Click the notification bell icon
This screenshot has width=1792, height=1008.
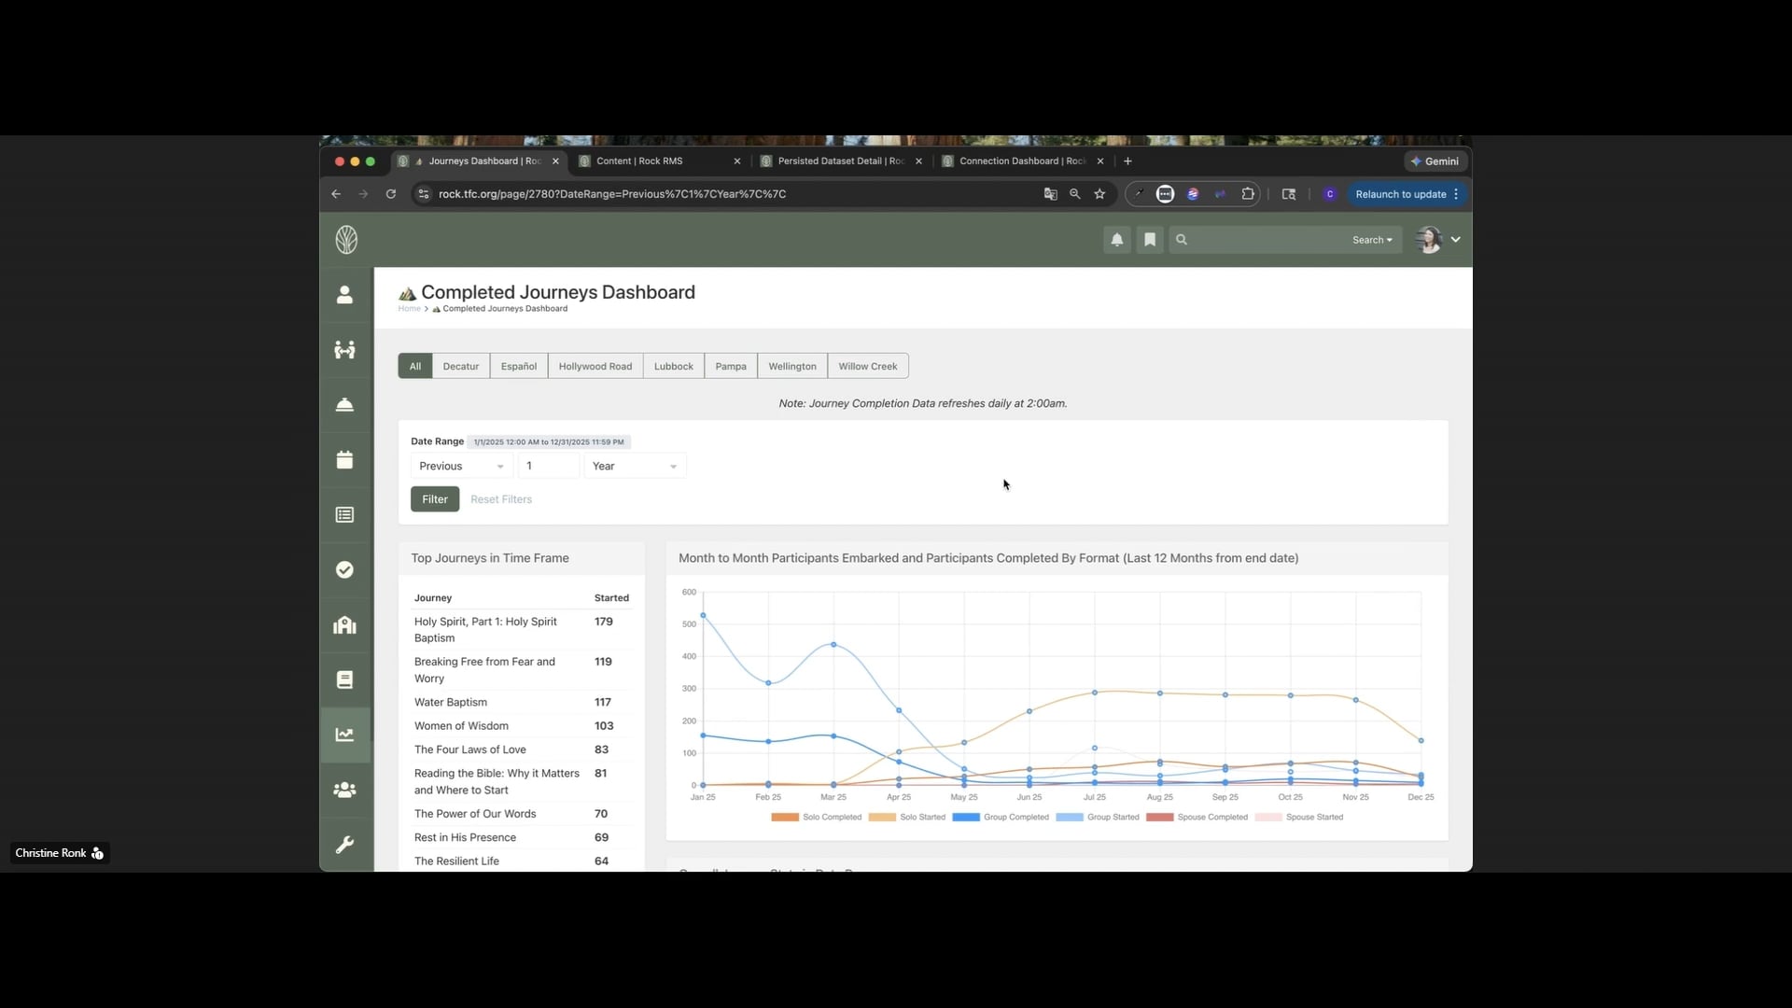click(x=1116, y=240)
